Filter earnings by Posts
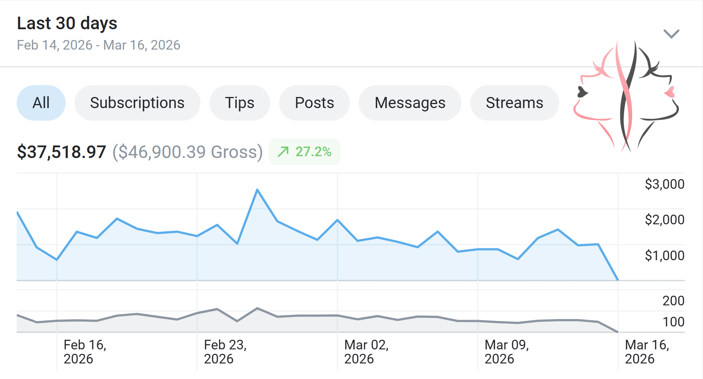This screenshot has height=379, width=703. (314, 103)
